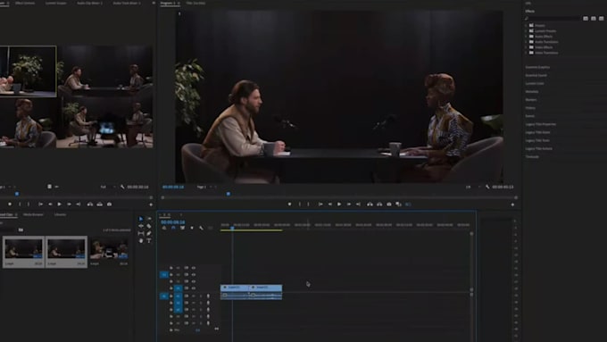Step back one frame in Program monitor
The image size is (607, 342).
coord(329,204)
